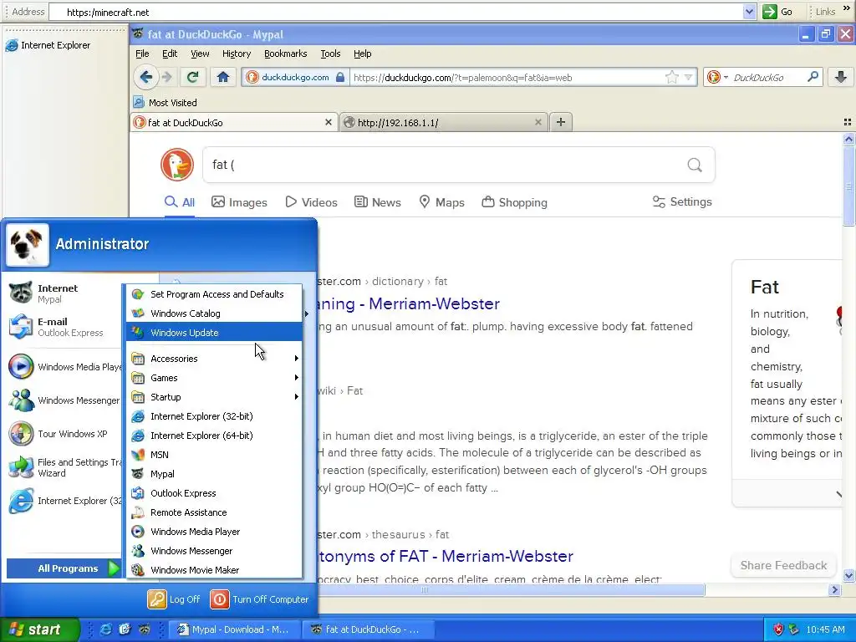Expand the Startup submenu
This screenshot has width=856, height=642.
[x=214, y=397]
